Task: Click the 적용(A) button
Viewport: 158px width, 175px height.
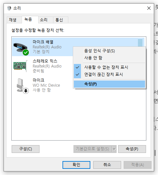Action: point(138,165)
